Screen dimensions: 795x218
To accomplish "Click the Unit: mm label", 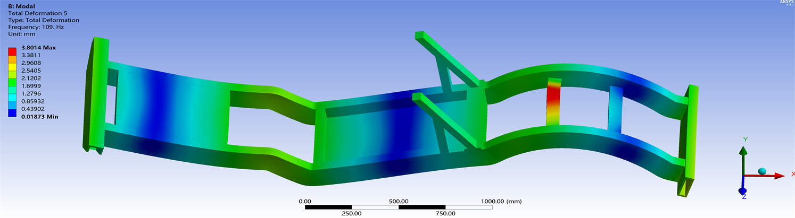I will pos(22,34).
